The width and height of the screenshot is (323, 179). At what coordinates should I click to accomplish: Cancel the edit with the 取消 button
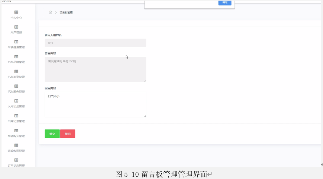68,133
